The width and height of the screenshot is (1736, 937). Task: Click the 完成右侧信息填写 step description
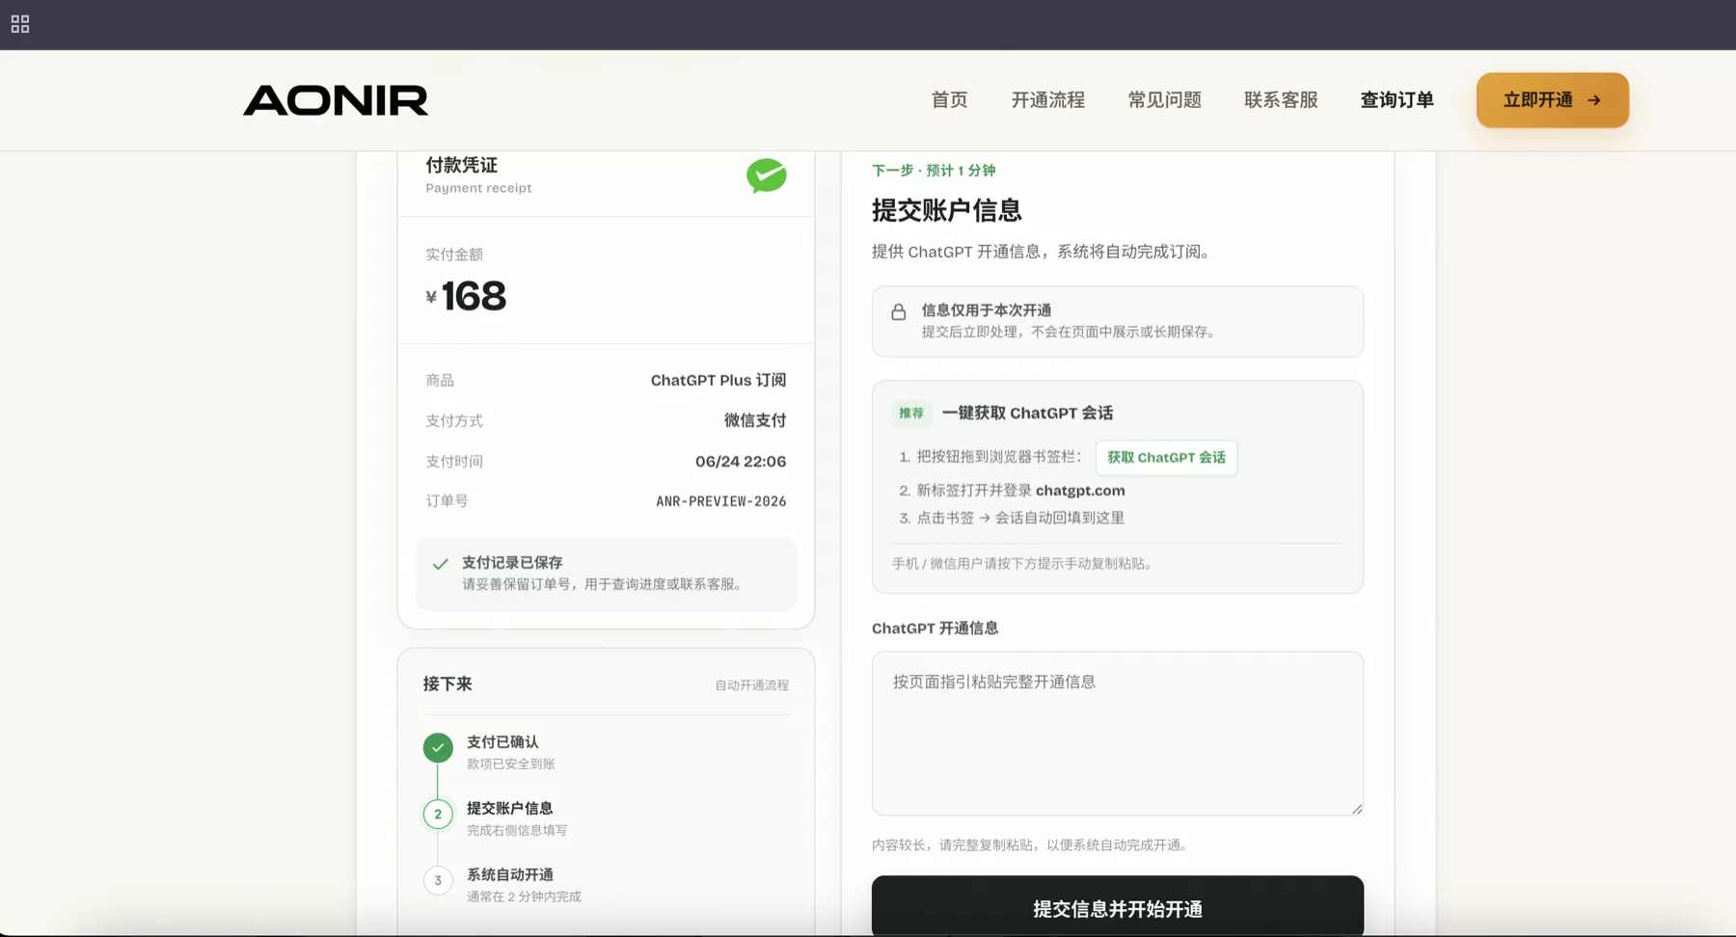click(x=517, y=831)
